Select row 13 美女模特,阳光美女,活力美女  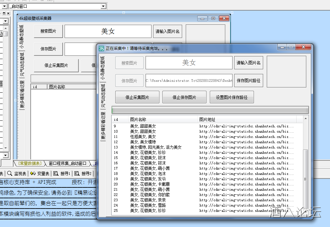pyautogui.click(x=155, y=147)
